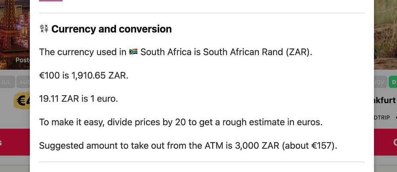Viewport: 397px width, 172px height.
Task: Select the NOV month tab
Action: (x=380, y=82)
